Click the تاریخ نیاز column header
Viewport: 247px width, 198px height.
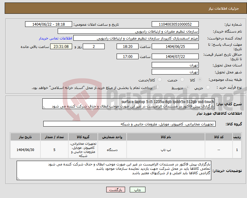pyautogui.click(x=25, y=137)
